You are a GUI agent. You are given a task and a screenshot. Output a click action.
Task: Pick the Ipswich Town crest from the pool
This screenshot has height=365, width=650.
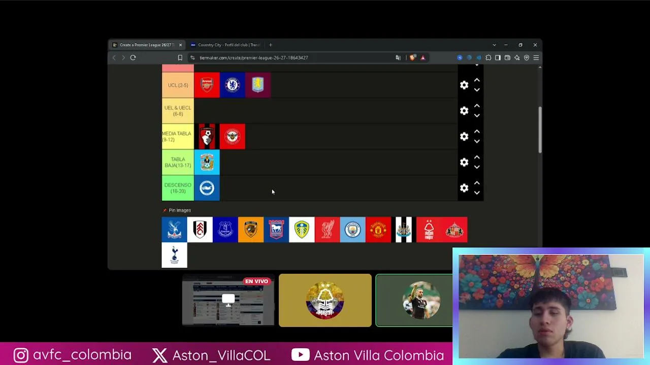[276, 230]
